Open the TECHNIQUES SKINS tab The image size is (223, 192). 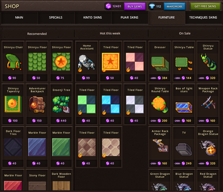click(x=203, y=18)
